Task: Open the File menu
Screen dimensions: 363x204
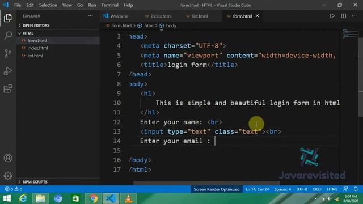Action: [x=18, y=5]
